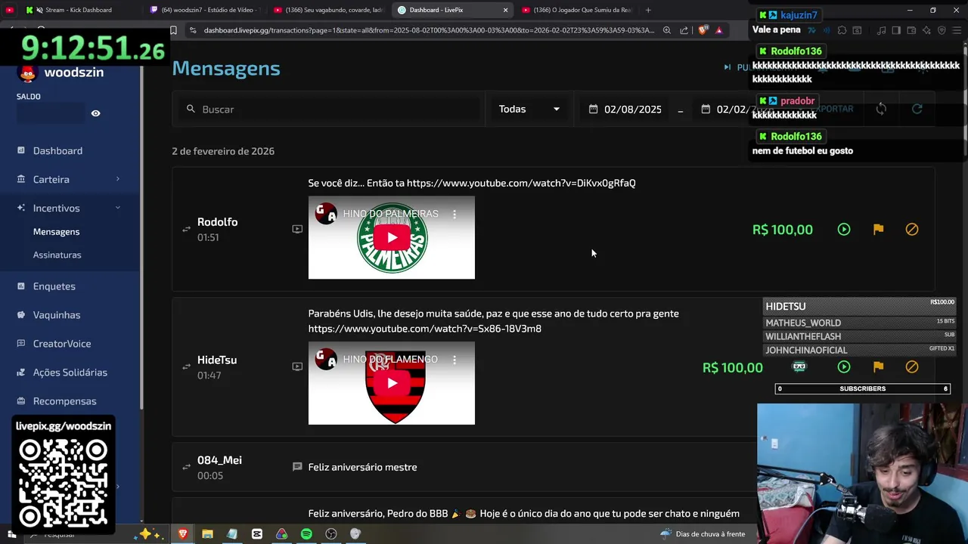Open the Brave Shields lion icon

(703, 30)
